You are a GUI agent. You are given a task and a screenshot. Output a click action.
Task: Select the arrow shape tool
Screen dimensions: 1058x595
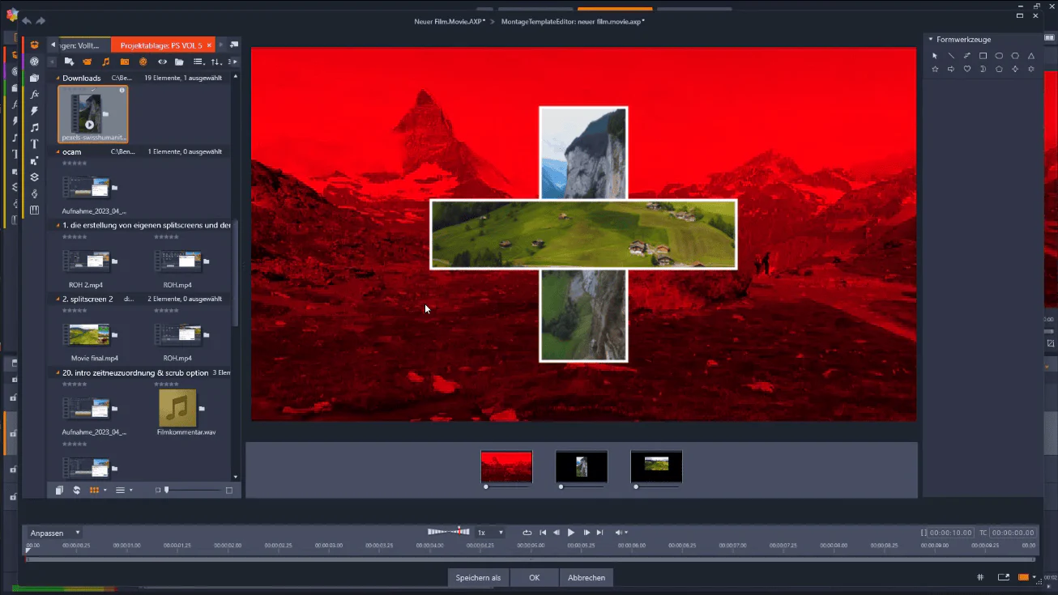click(x=951, y=70)
